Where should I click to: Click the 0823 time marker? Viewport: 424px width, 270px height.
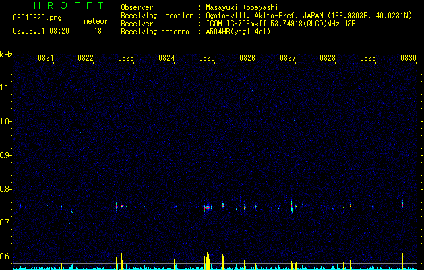(x=126, y=58)
